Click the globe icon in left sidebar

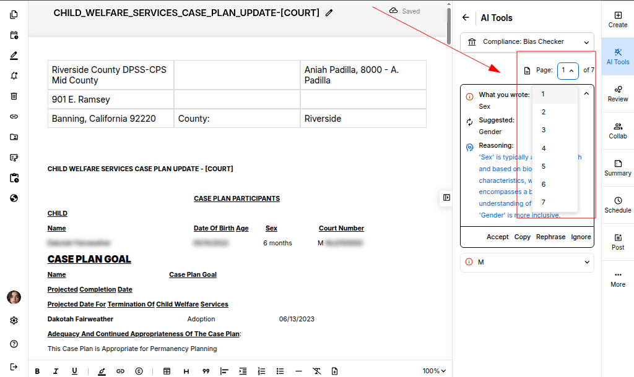pos(14,198)
